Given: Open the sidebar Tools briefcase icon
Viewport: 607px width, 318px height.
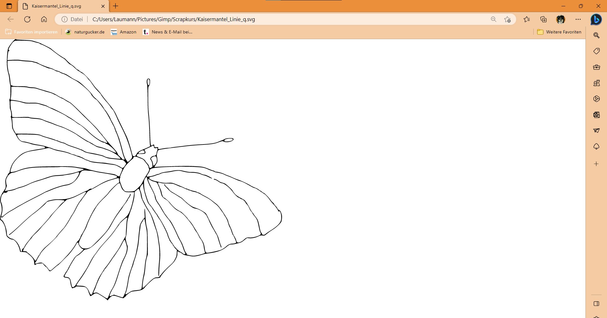Looking at the screenshot, I should (596, 67).
